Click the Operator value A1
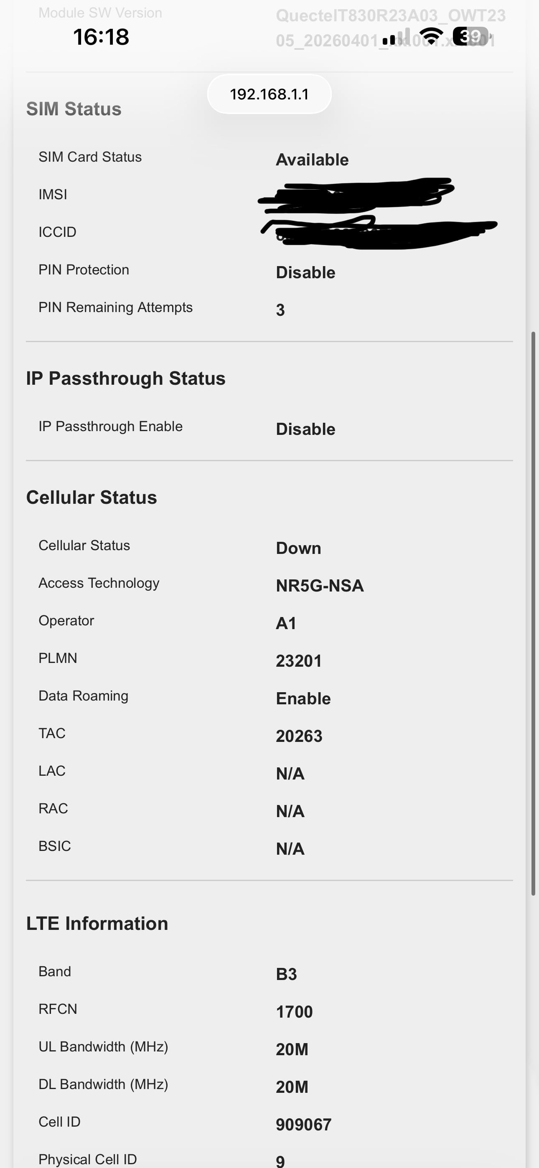Screen dimensions: 539x1168 tap(286, 623)
